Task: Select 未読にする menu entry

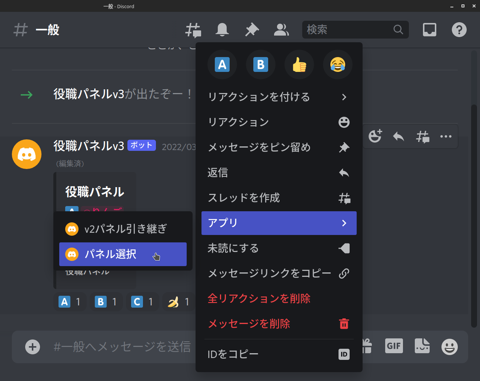Action: click(x=279, y=248)
